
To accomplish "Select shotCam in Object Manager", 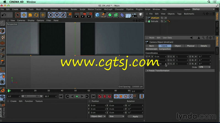I will pyautogui.click(x=155, y=18).
